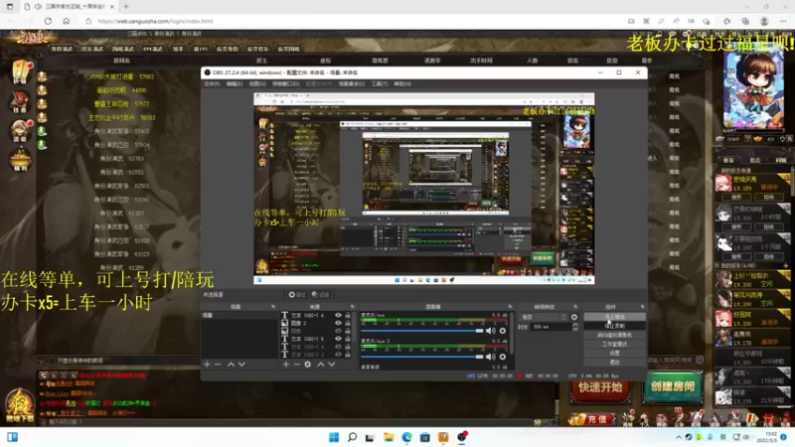Viewport: 795px width, 447px height.
Task: Open the second icon in the game sidebar
Action: click(x=20, y=101)
